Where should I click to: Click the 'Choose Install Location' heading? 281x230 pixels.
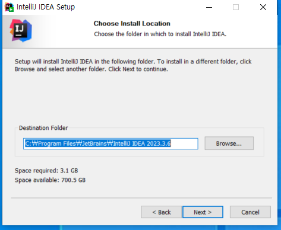(132, 24)
